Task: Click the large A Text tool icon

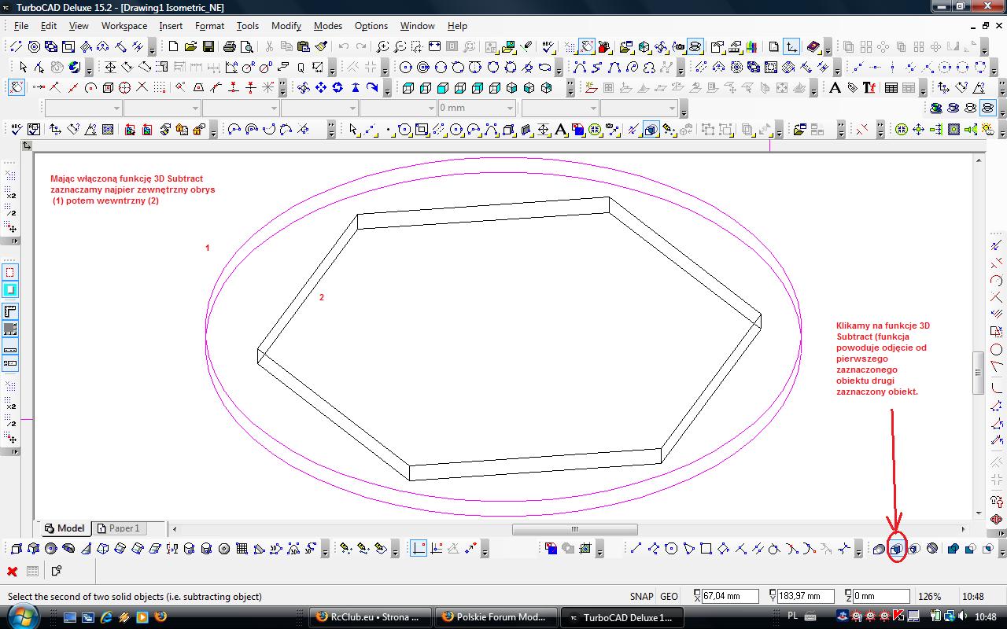Action: 835,87
